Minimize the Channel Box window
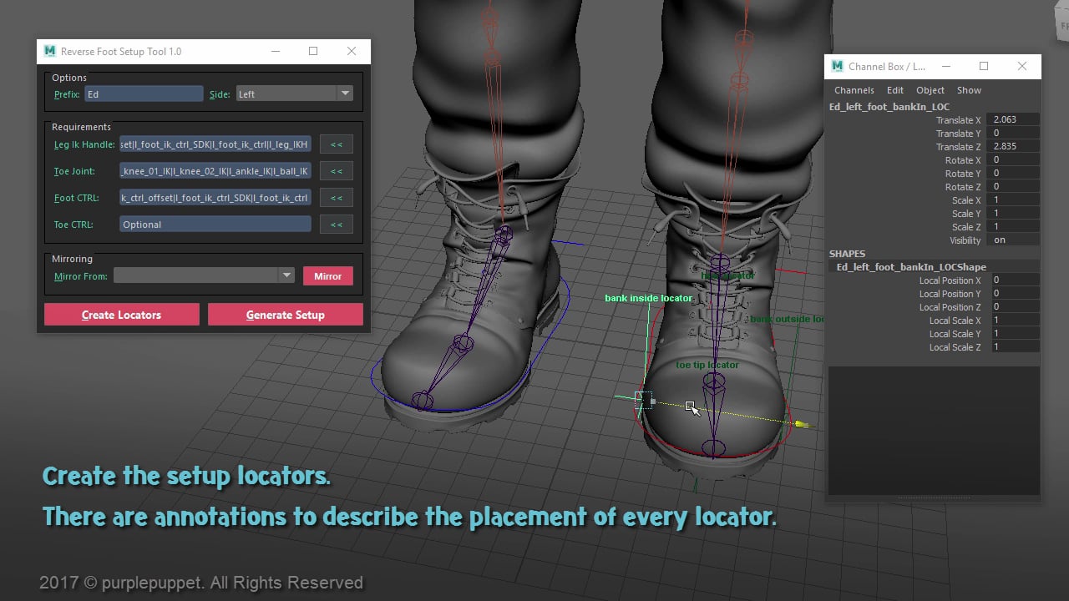Screen dimensions: 1069x601 coord(946,66)
